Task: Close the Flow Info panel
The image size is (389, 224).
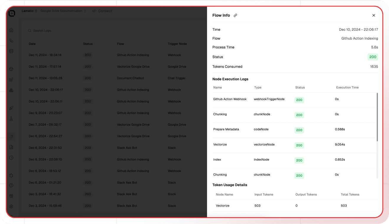Action: (374, 15)
